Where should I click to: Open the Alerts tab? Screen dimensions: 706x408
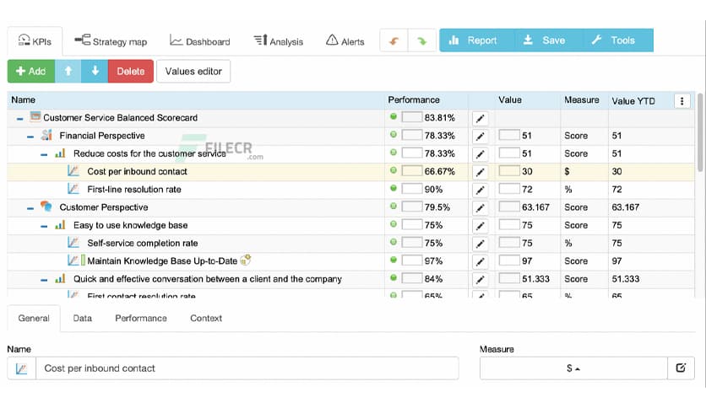345,41
